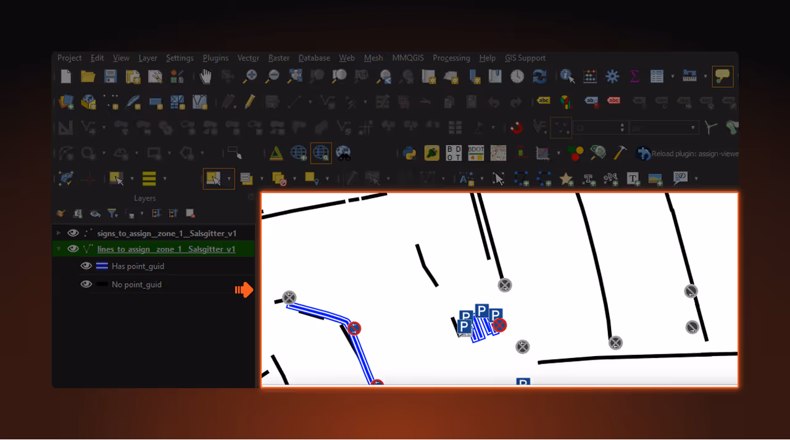The width and height of the screenshot is (790, 440).
Task: Hide the Has point_guid symbol class
Action: pyautogui.click(x=86, y=265)
